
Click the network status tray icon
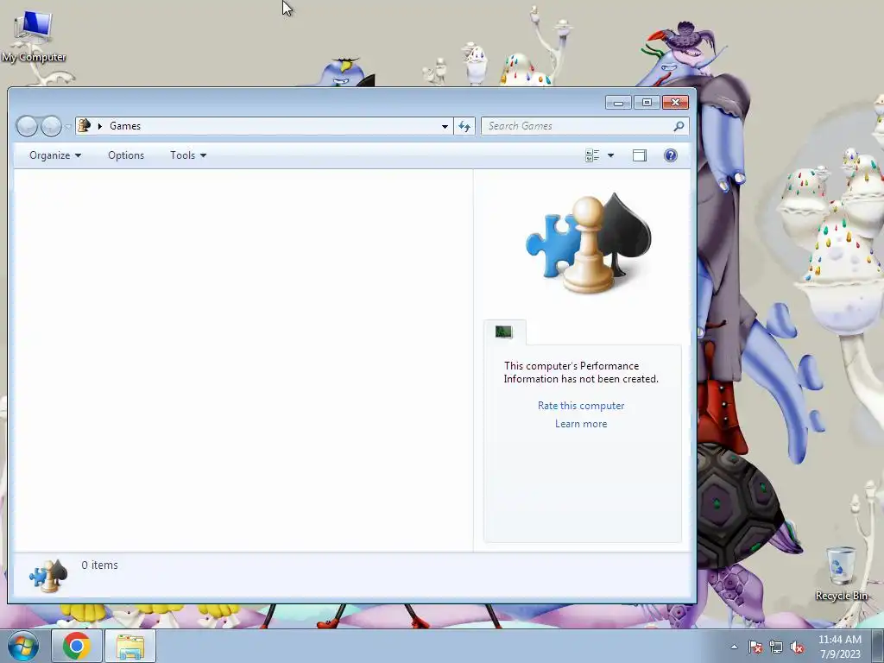point(776,647)
